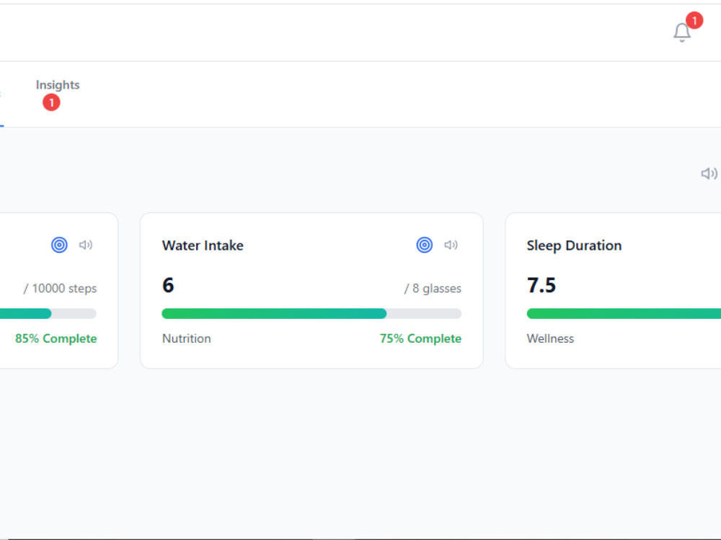Open the Water Intake card title
Screen dimensions: 721x540
(x=203, y=246)
